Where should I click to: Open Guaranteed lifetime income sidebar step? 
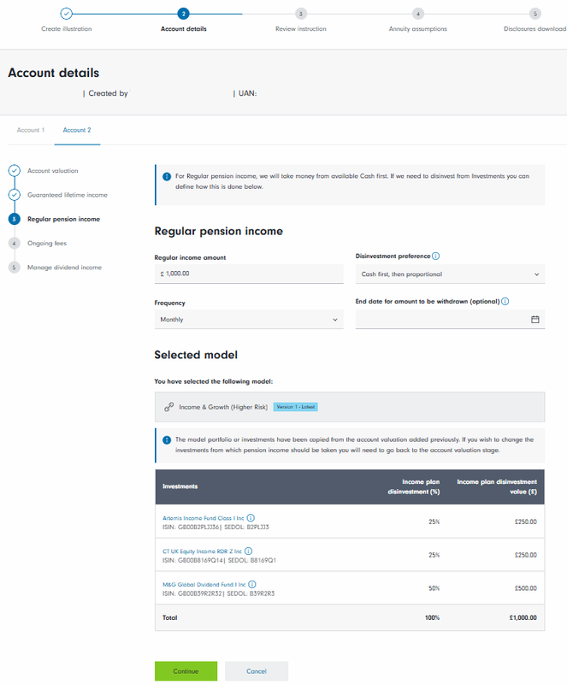click(67, 195)
